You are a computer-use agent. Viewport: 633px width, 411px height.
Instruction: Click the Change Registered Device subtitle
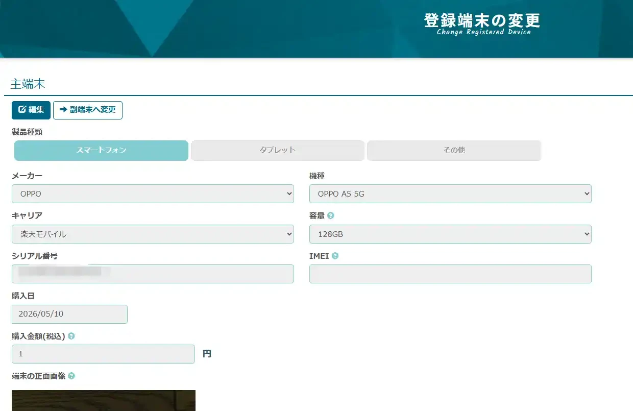pos(484,32)
